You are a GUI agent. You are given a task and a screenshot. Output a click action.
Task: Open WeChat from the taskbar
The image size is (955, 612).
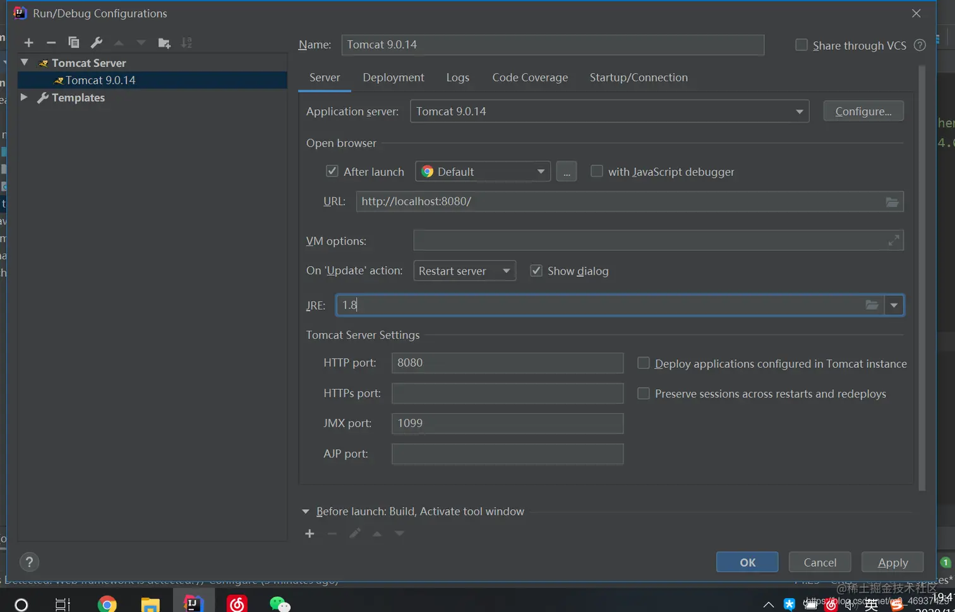point(279,604)
